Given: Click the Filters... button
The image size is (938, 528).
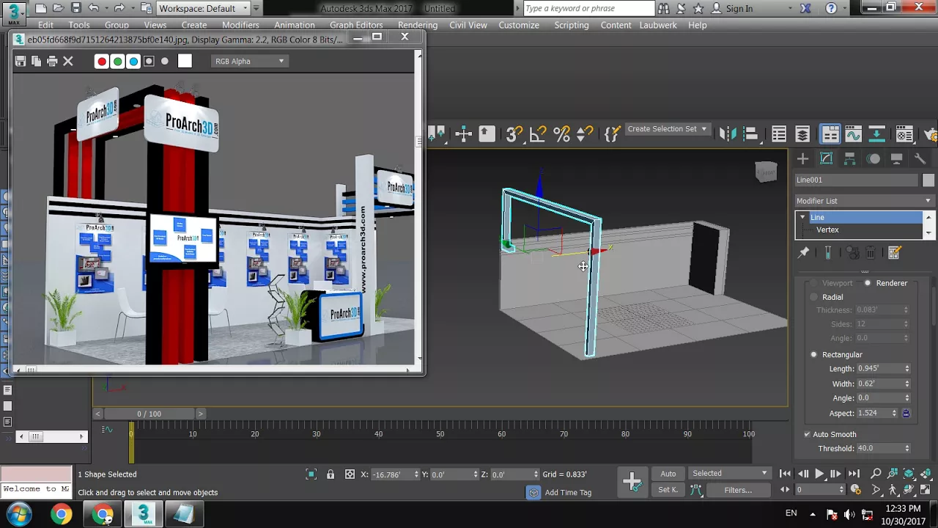Looking at the screenshot, I should 738,490.
